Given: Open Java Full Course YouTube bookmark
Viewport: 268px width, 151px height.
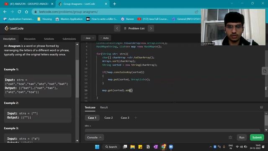Looking at the screenshot, I should [x=153, y=19].
